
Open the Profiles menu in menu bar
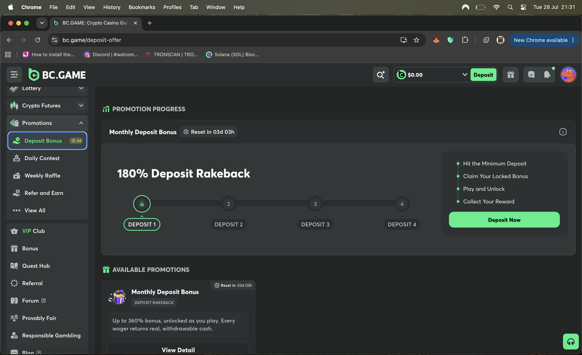172,7
